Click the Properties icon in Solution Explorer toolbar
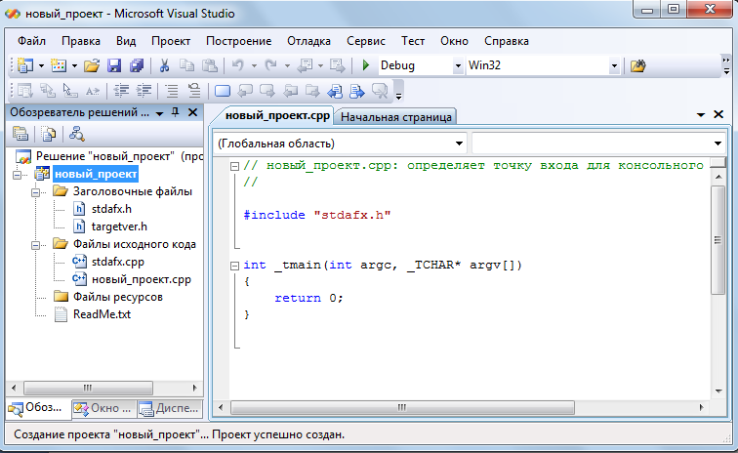Image resolution: width=738 pixels, height=453 pixels. [x=20, y=135]
